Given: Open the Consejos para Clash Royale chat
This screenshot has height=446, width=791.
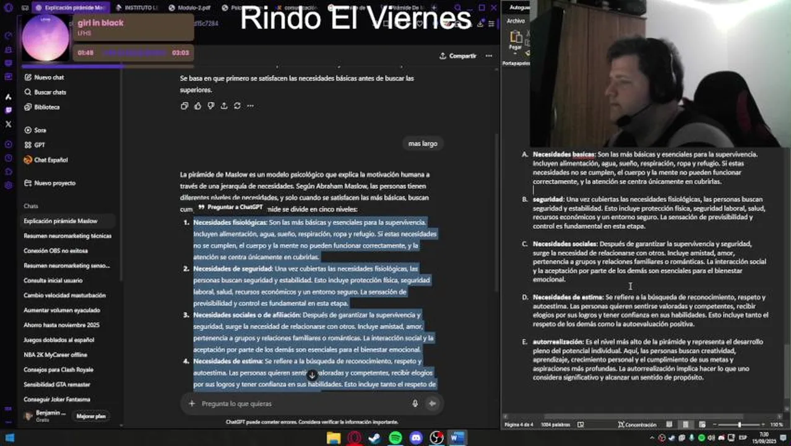Looking at the screenshot, I should (59, 370).
